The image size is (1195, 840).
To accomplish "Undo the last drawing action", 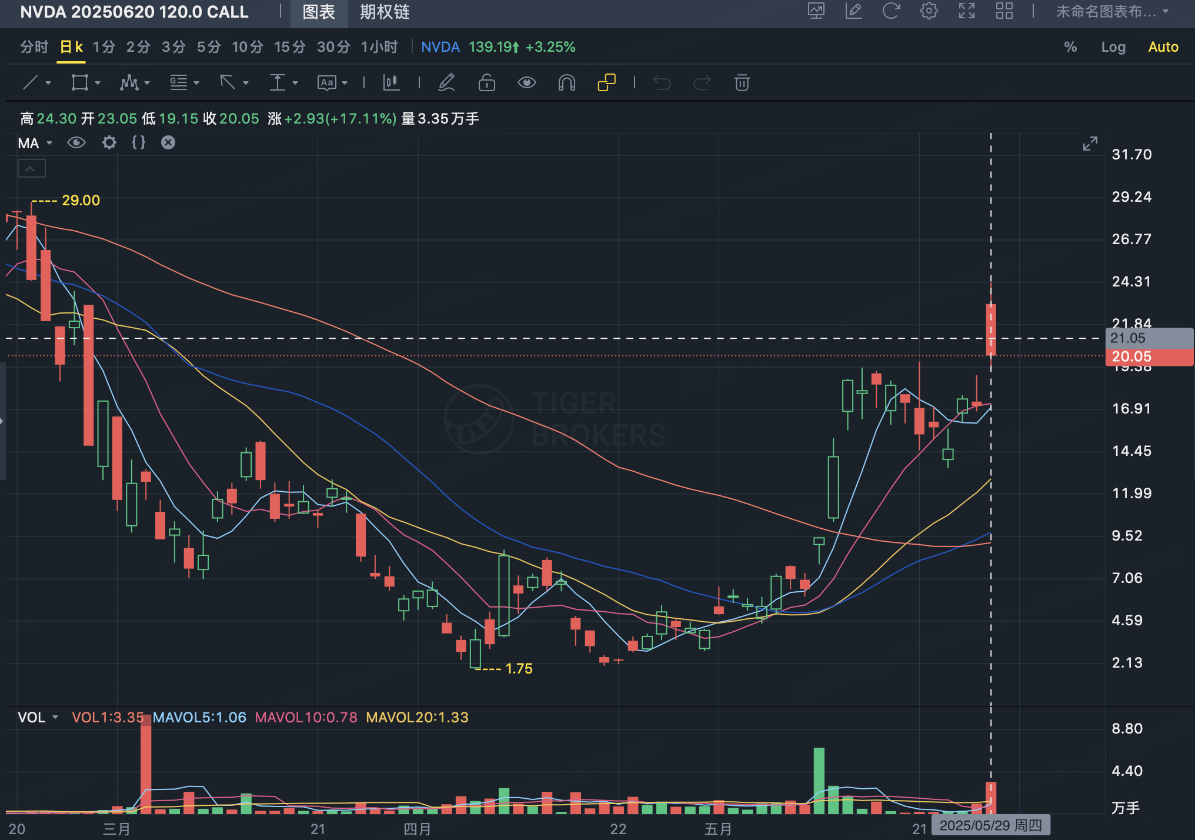I will (662, 82).
